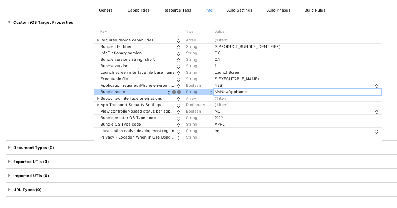This screenshot has height=208, width=397.
Task: Click the key stepper for Bundle OS Type code
Action: tap(178, 125)
